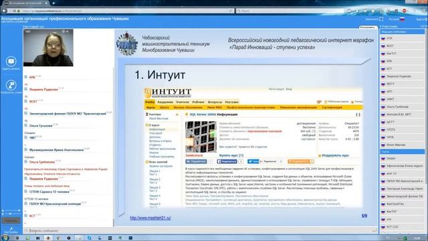Image resolution: width=428 pixels, height=241 pixels.
Task: Click chat author 'Мухамедзянова Ирина Анатольевна'
Action: click(56, 150)
